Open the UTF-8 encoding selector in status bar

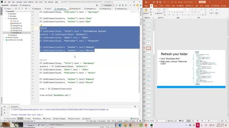[114, 121]
